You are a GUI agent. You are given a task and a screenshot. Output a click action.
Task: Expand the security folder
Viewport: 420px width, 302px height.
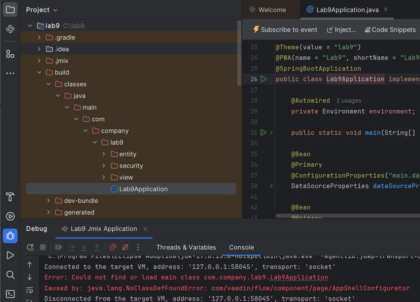tap(104, 166)
